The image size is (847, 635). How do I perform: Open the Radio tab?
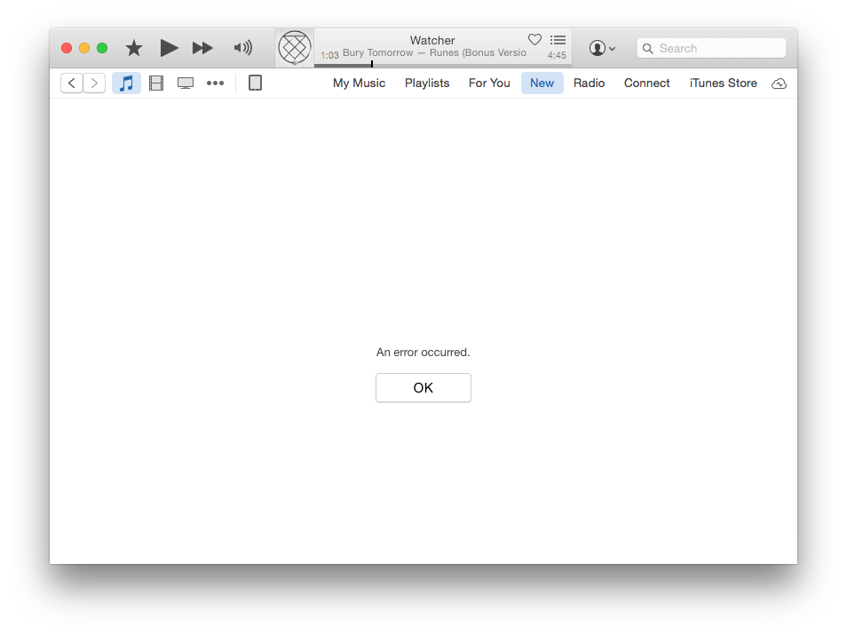pos(589,83)
